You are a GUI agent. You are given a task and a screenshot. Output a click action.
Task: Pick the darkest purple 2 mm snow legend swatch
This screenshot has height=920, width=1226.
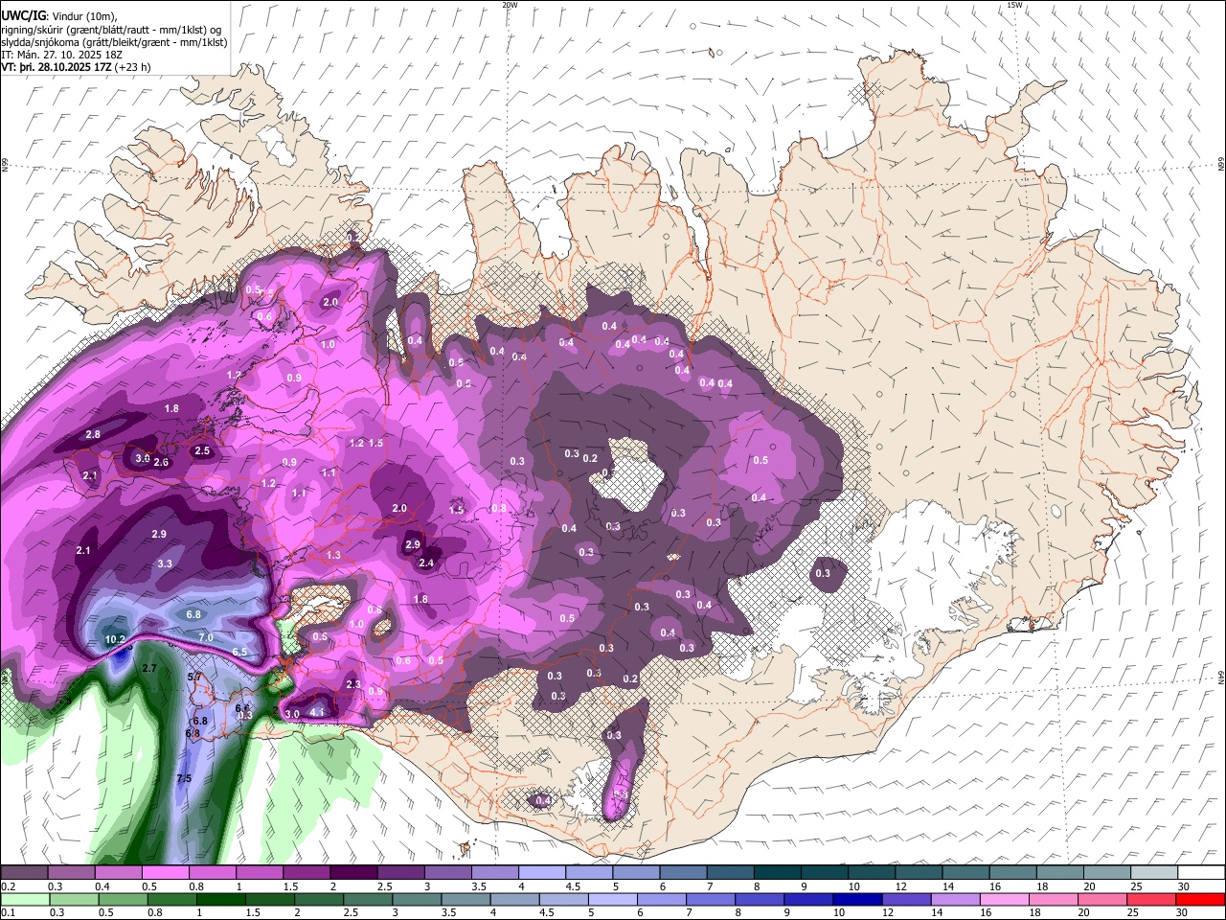point(352,872)
